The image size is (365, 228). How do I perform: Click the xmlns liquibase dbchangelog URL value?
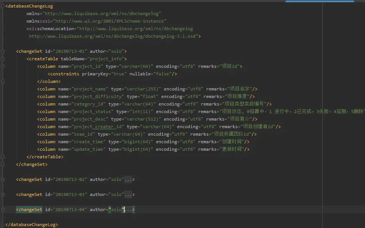point(102,14)
